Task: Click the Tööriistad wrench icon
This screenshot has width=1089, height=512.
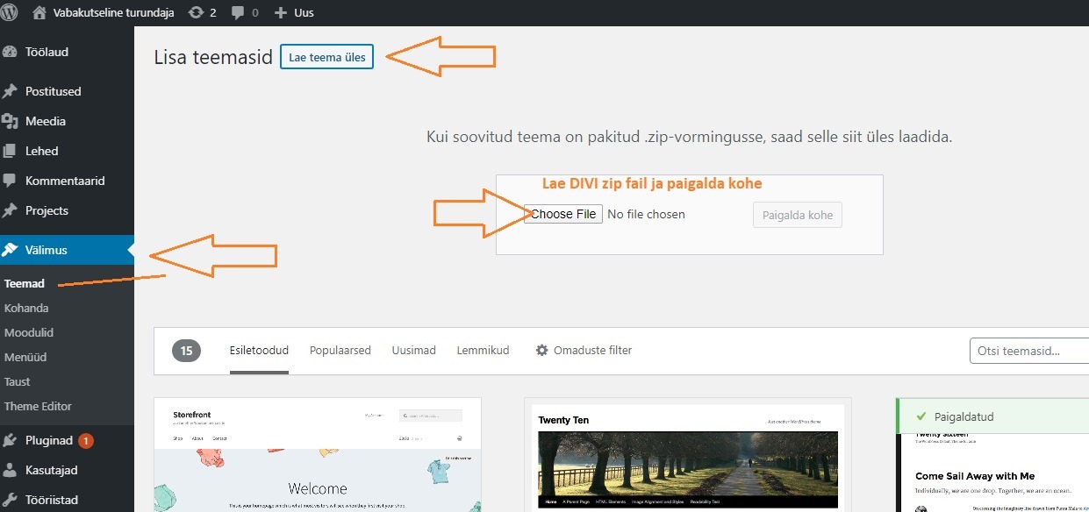Action: point(11,500)
